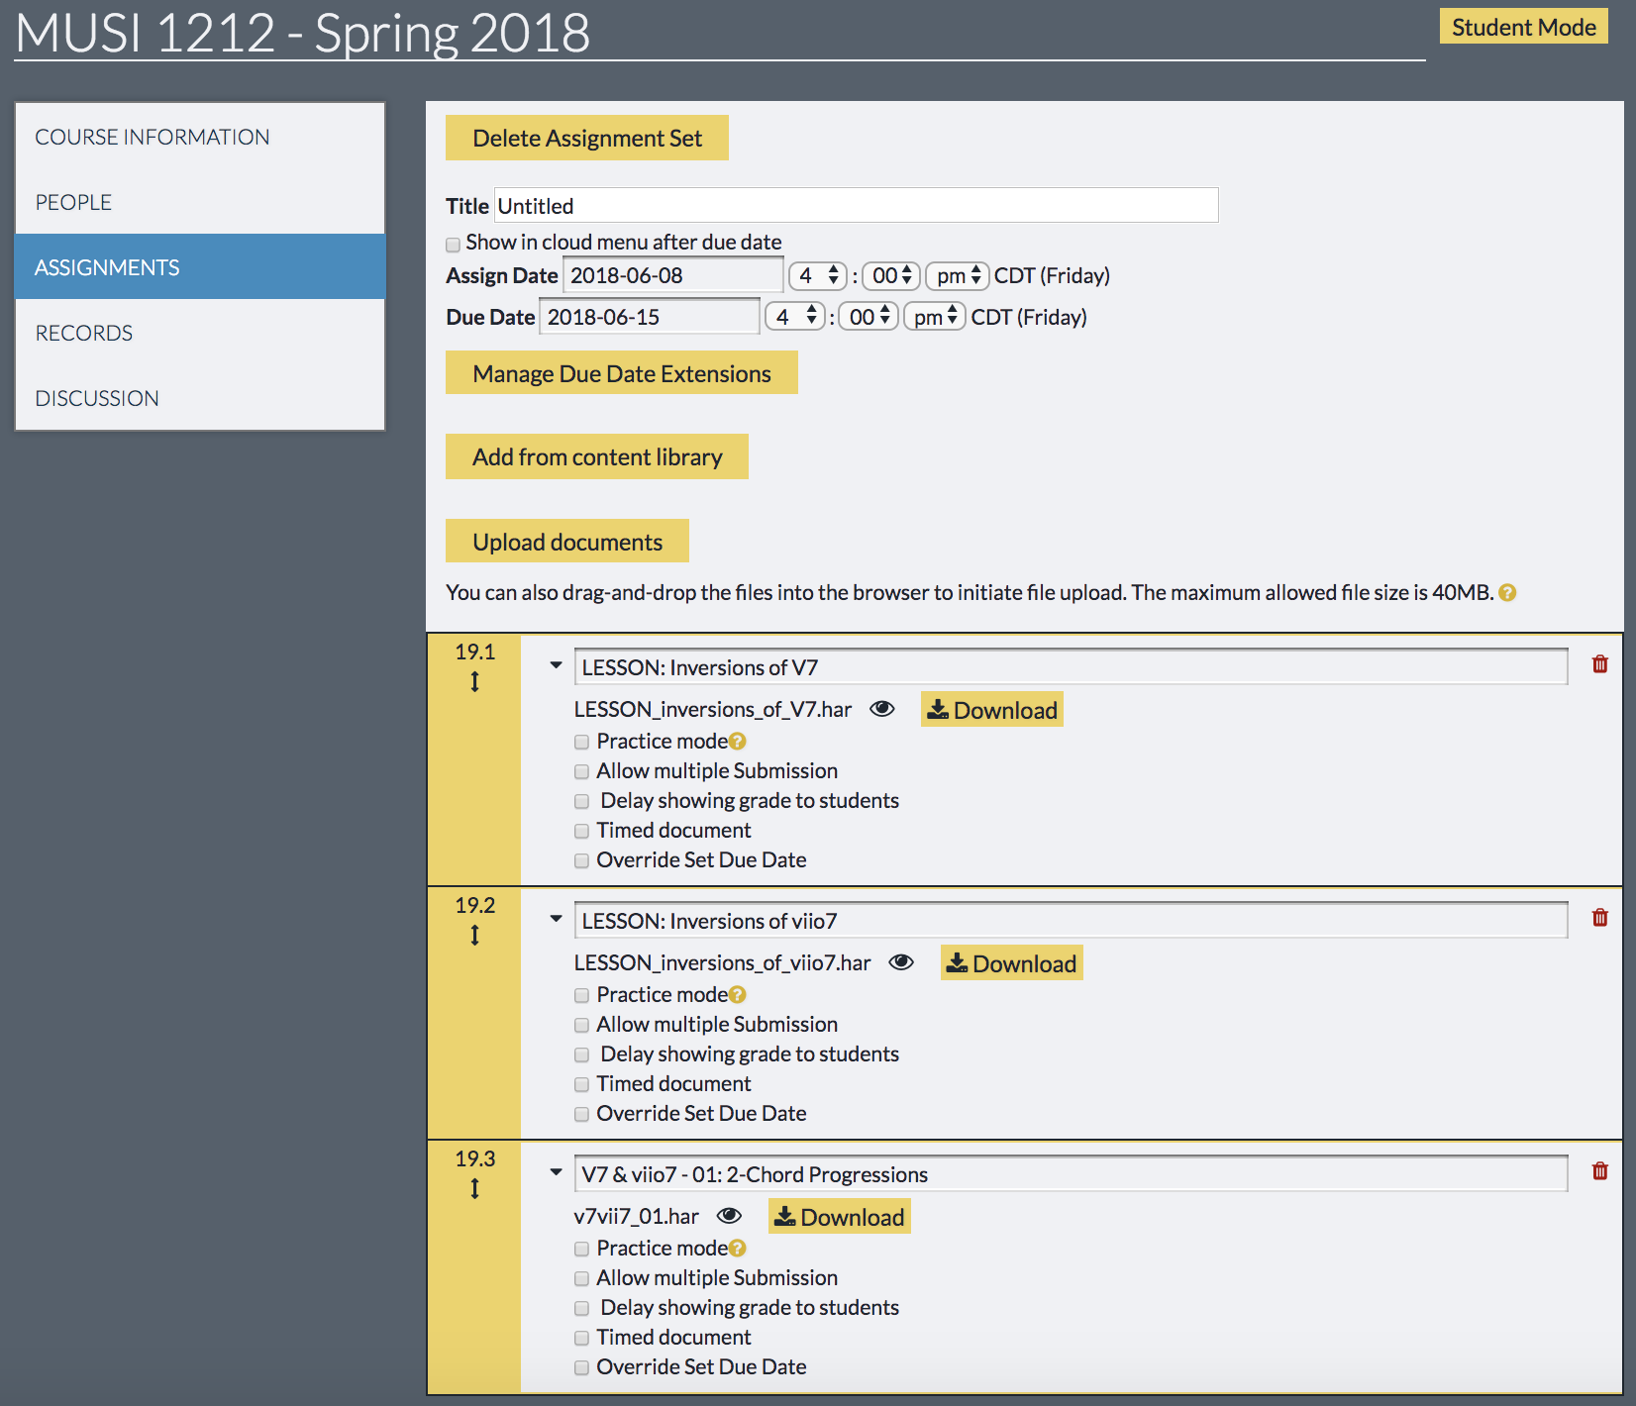Image resolution: width=1636 pixels, height=1406 pixels.
Task: Switch to Student Mode
Action: pos(1522,27)
